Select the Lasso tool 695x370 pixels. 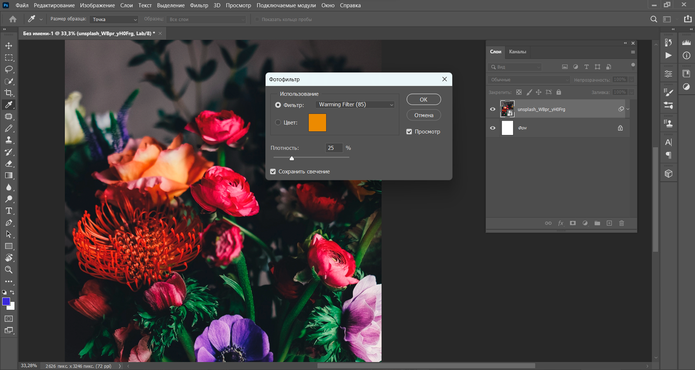pyautogui.click(x=9, y=69)
